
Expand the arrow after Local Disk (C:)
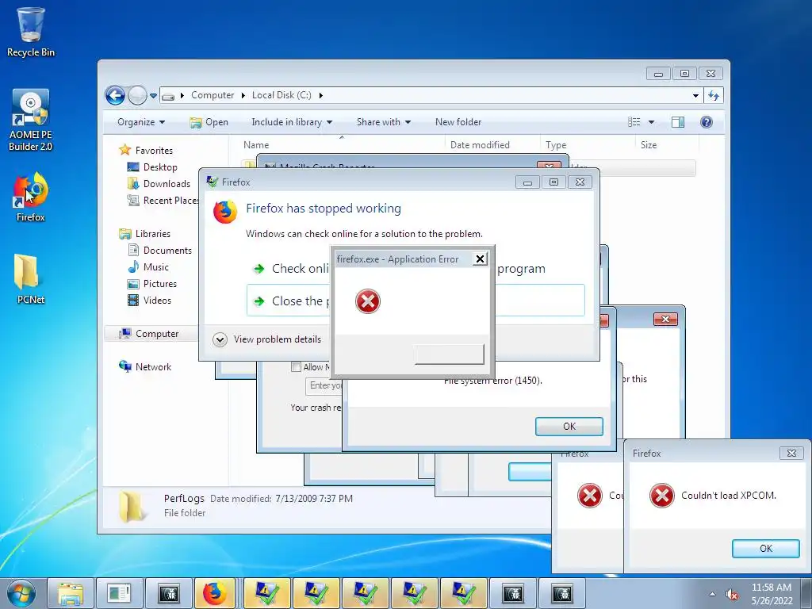coord(321,95)
